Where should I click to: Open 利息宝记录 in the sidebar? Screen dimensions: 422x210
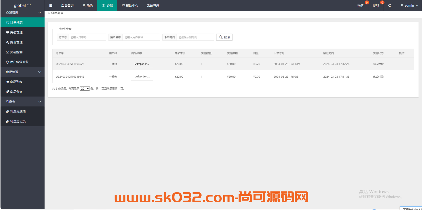(22, 121)
